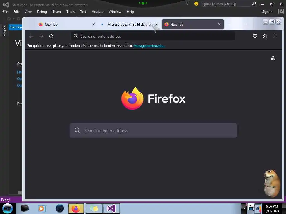
Task: Open Firefox hamburger application menu
Action: click(x=275, y=36)
